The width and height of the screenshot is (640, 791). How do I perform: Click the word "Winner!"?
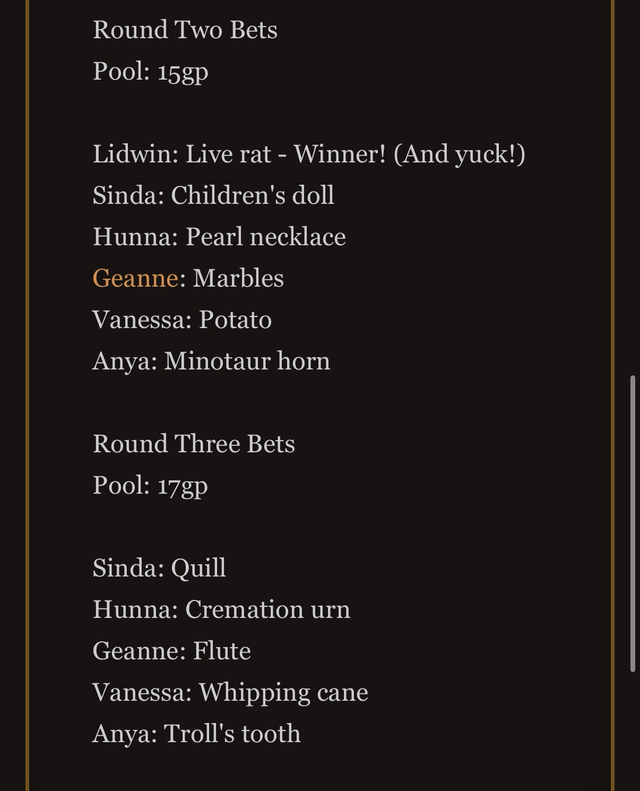340,154
